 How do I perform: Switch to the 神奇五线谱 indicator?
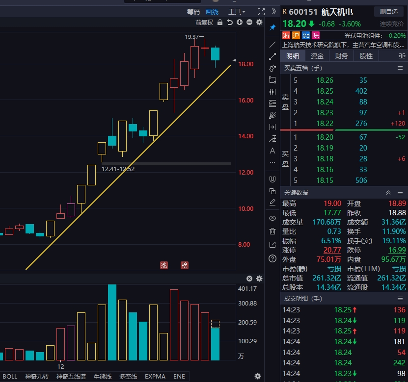71,376
